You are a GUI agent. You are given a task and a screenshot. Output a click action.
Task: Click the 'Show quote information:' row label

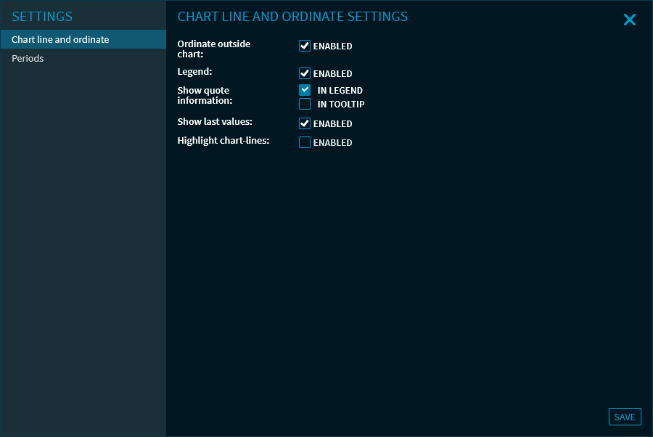click(205, 96)
